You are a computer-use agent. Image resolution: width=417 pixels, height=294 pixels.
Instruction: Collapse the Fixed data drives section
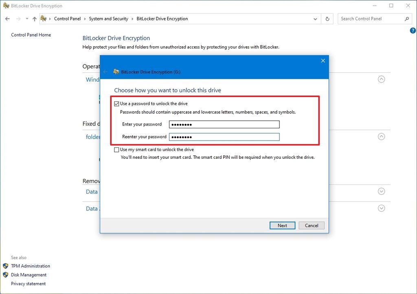point(381,136)
